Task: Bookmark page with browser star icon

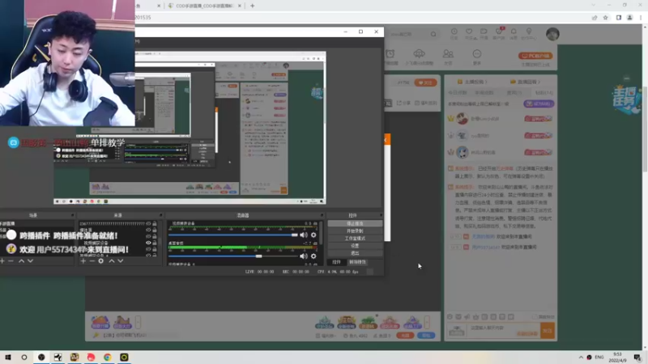Action: click(605, 17)
